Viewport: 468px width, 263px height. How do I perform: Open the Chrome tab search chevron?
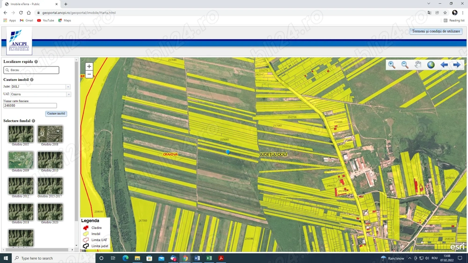tap(429, 4)
